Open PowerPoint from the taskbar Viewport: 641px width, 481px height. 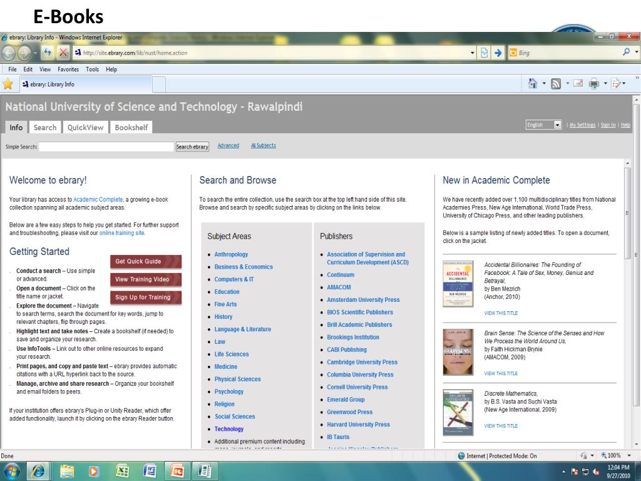177,471
